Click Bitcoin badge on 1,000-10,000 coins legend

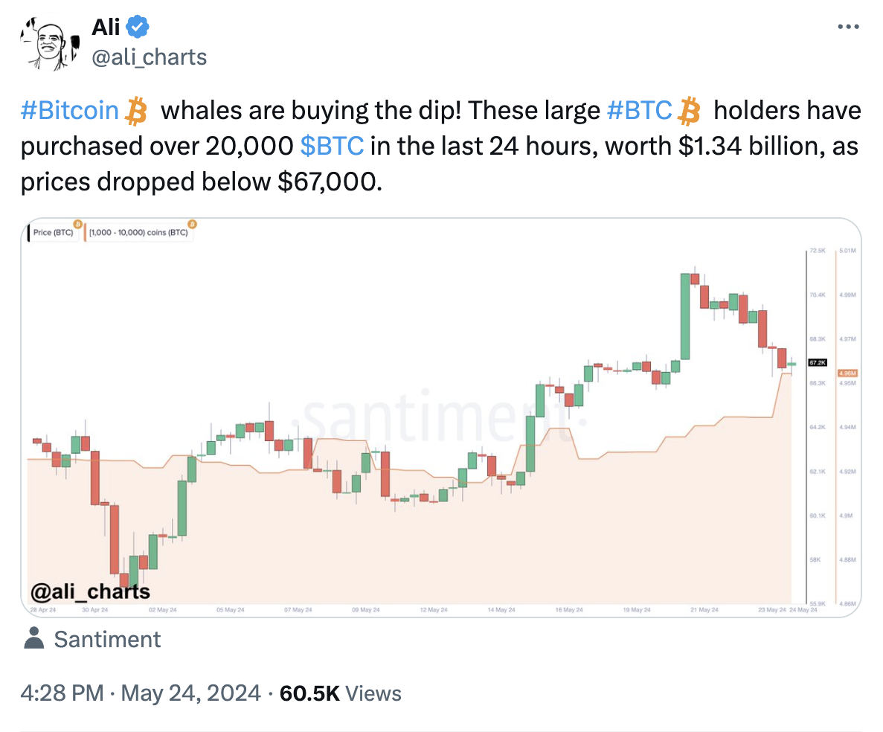192,224
